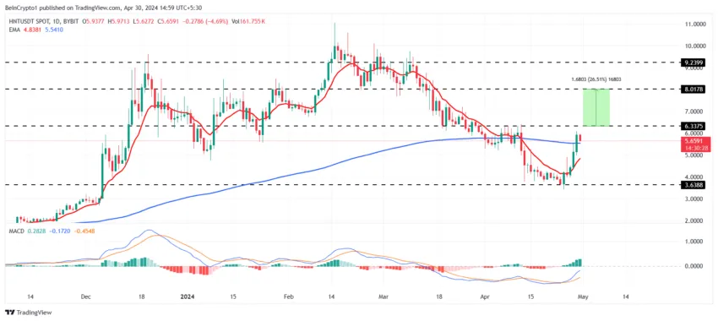Screen dimensions: 718x321
Task: Click the TradingView logo at bottom left
Action: point(29,313)
